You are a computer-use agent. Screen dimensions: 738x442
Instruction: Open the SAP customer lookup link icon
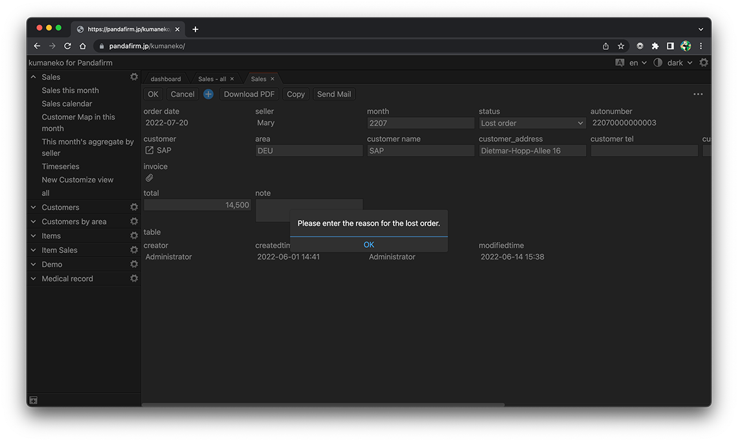pos(150,151)
